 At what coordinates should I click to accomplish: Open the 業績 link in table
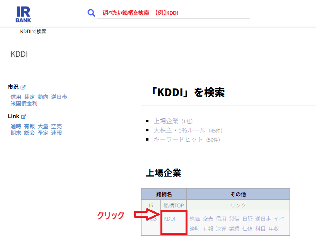click(234, 229)
